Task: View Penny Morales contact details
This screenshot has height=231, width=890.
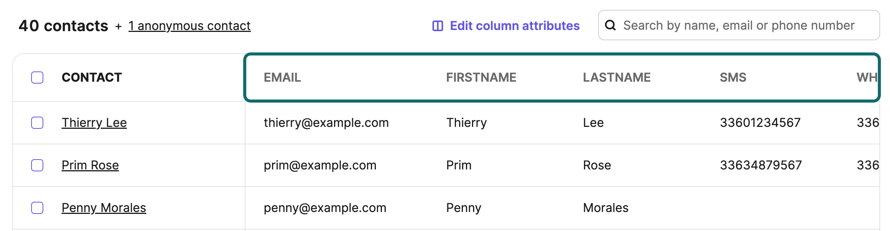Action: coord(104,208)
